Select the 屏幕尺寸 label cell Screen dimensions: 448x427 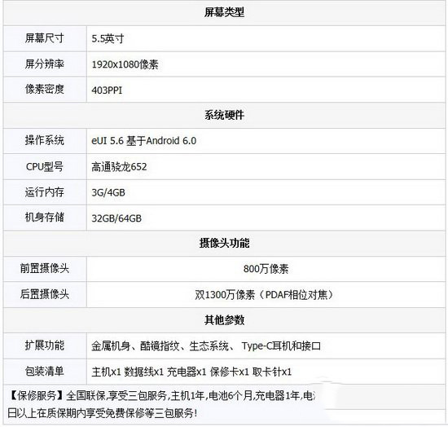click(x=45, y=38)
